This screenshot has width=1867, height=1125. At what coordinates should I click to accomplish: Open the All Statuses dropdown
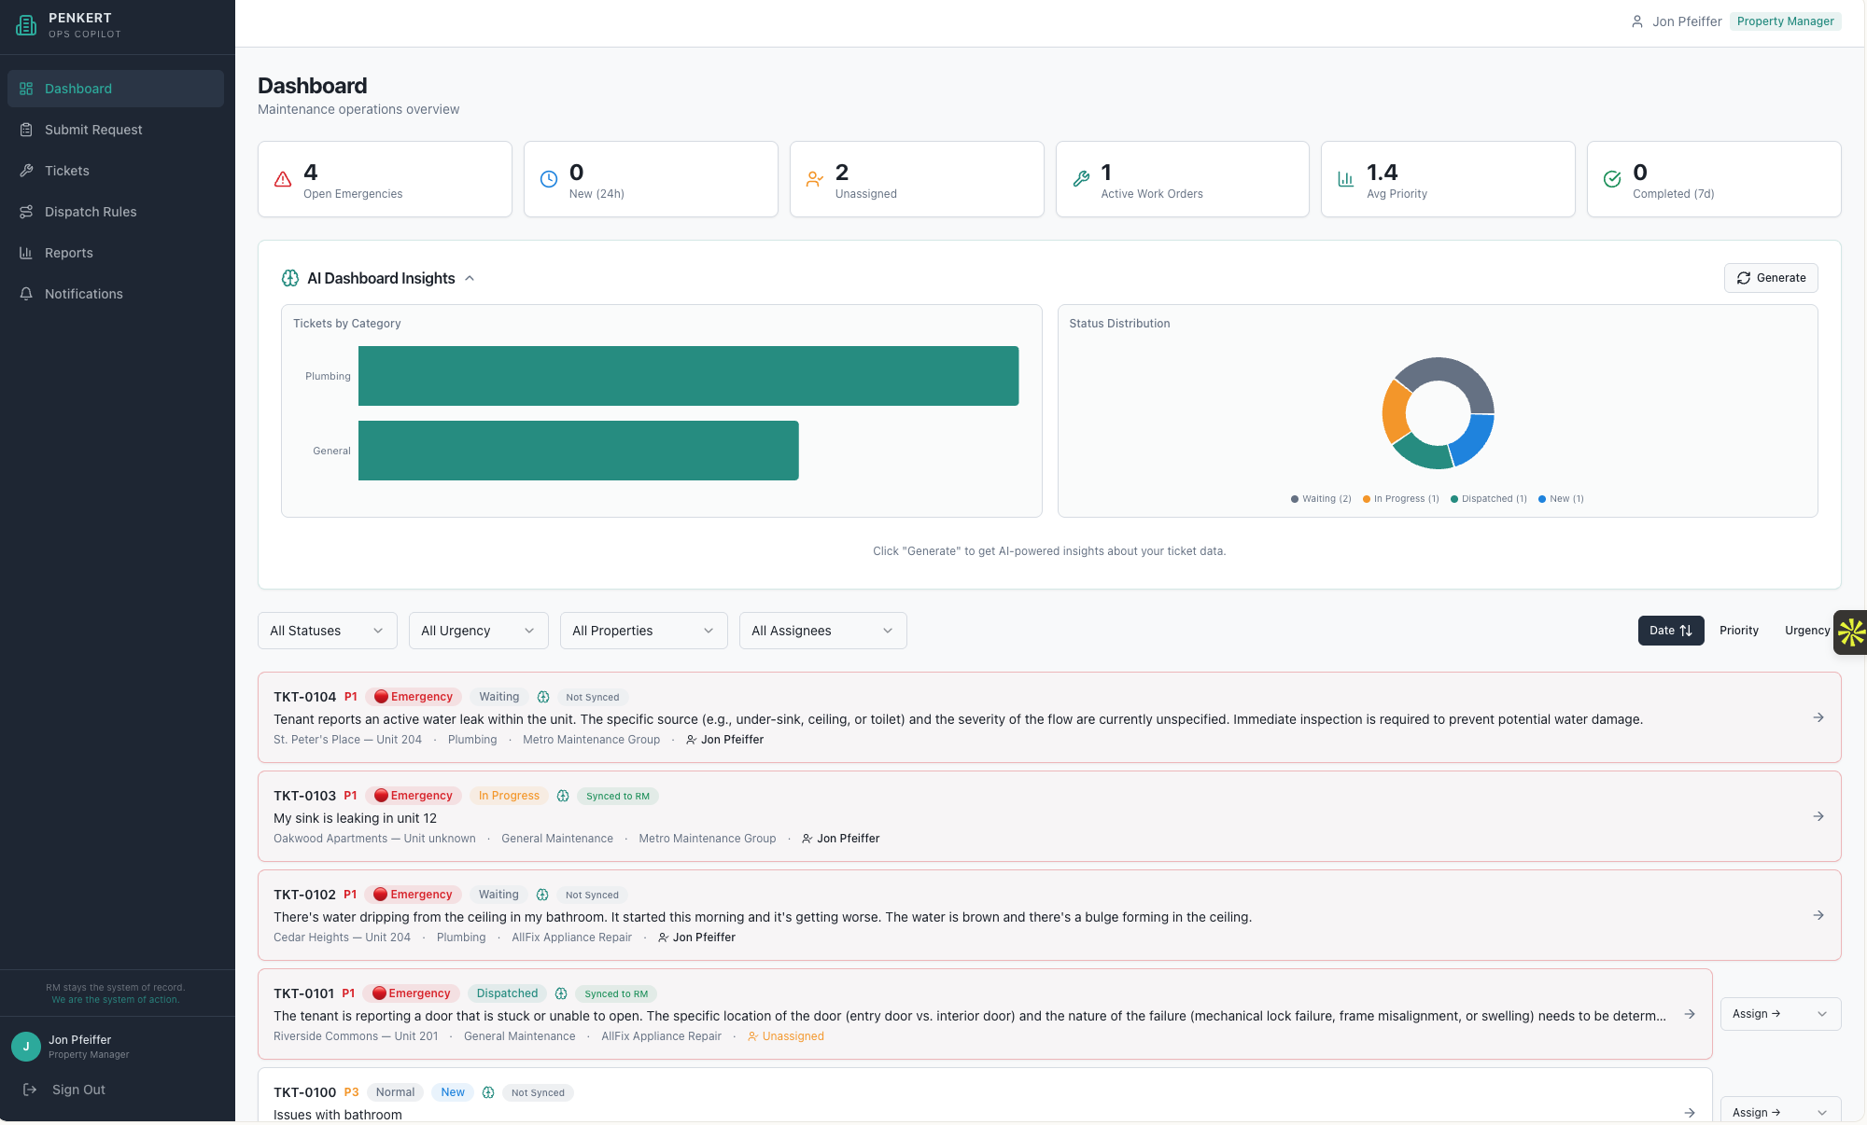(326, 631)
